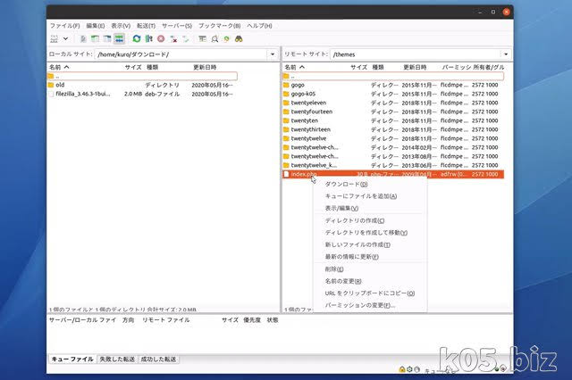Select the gogo-k05 remote folder
Image resolution: width=572 pixels, height=380 pixels.
(x=393, y=94)
